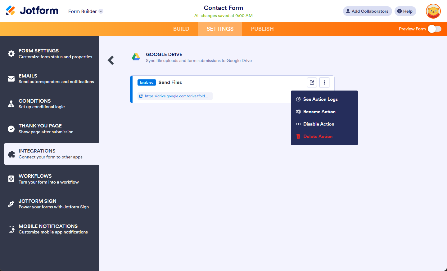Select Rename Action from menu
Viewport: 447px width, 271px height.
point(324,112)
